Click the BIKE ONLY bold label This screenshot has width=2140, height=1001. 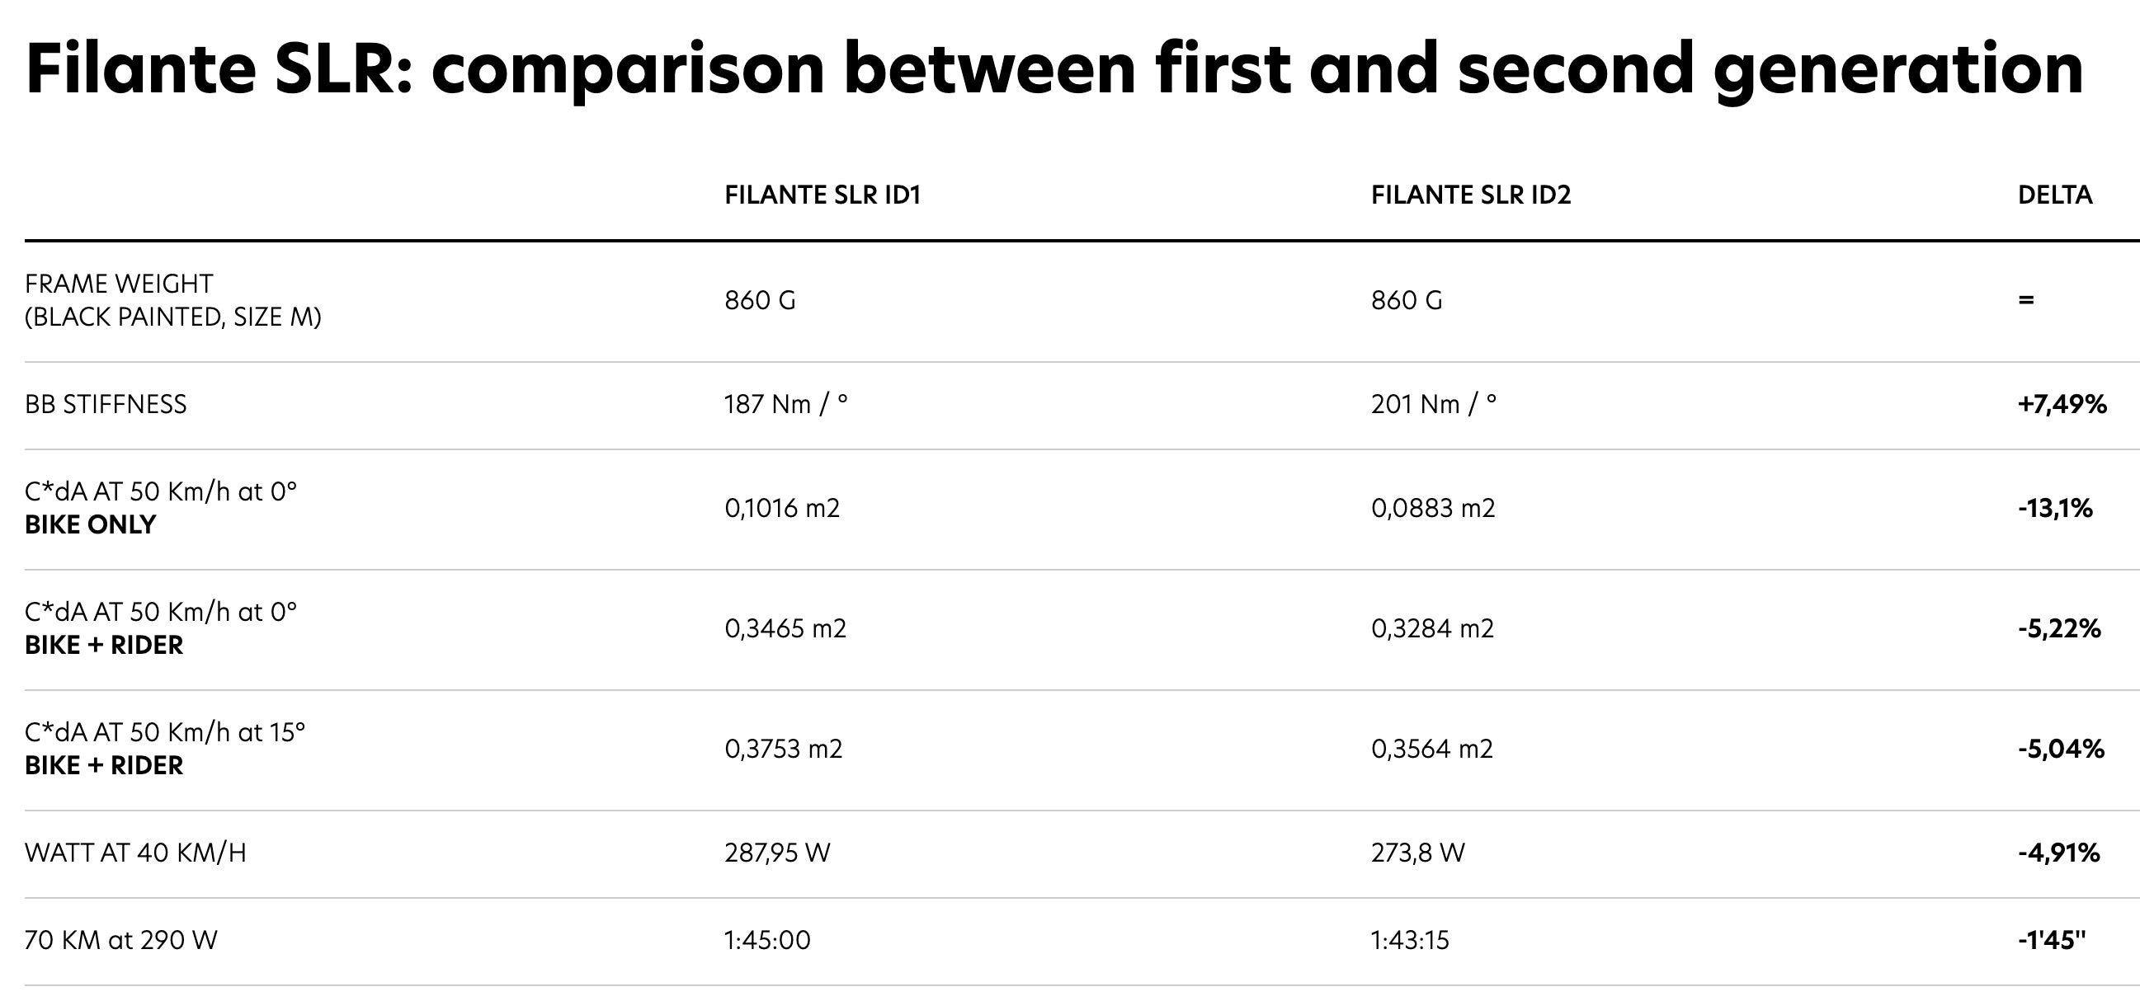point(91,524)
